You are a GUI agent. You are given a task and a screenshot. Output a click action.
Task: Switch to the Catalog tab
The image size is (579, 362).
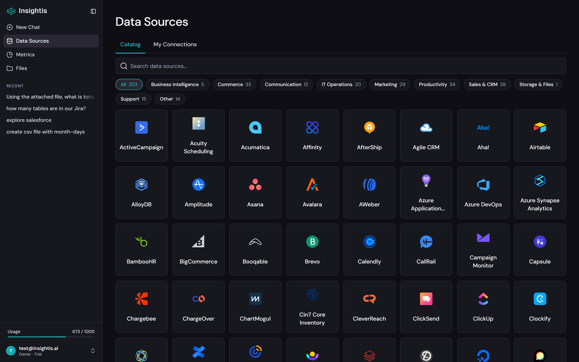pos(130,44)
